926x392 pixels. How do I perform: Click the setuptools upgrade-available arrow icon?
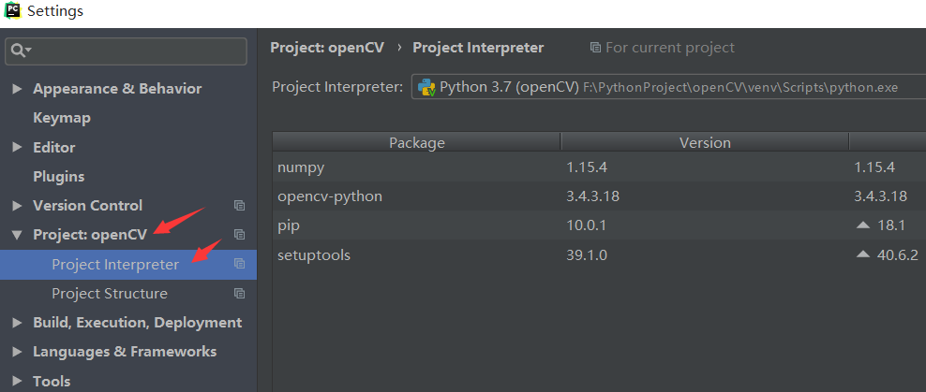click(x=863, y=254)
